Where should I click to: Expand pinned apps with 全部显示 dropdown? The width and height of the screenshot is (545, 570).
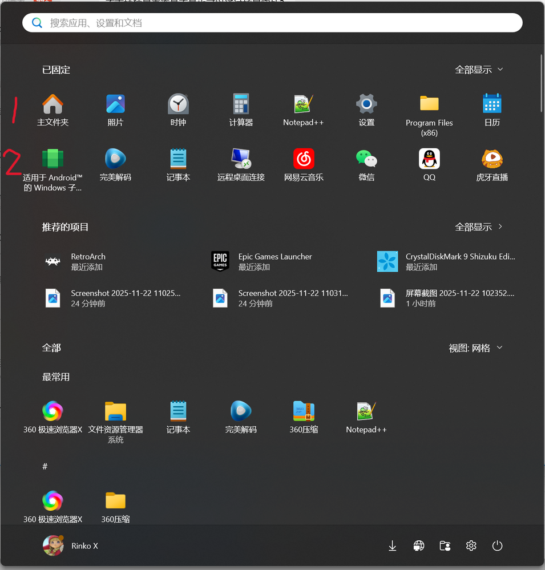pyautogui.click(x=479, y=70)
